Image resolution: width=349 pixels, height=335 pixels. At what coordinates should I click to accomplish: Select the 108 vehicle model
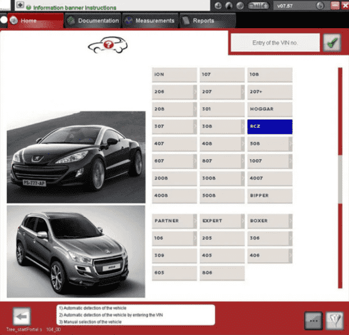(x=270, y=75)
